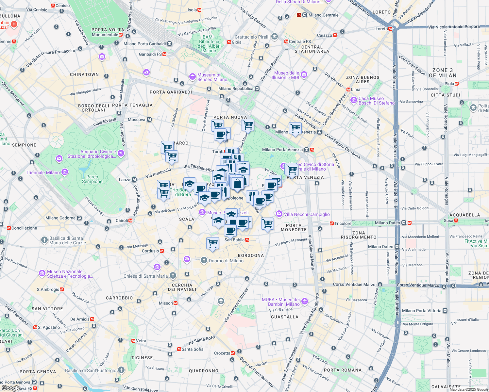The image size is (489, 392).
Task: Select the red Loreto metro station icon
Action: [x=390, y=28]
